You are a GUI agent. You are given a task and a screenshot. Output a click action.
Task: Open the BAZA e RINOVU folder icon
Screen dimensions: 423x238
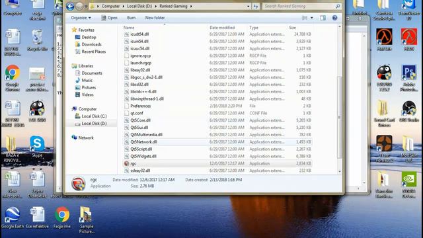pos(13,149)
